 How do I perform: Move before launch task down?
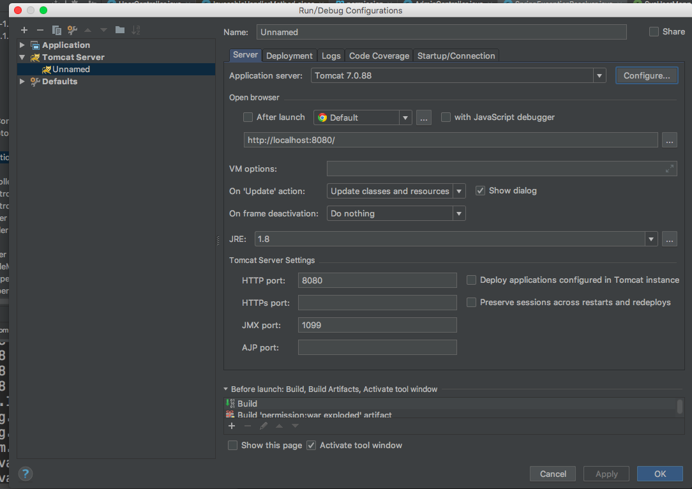pos(295,426)
